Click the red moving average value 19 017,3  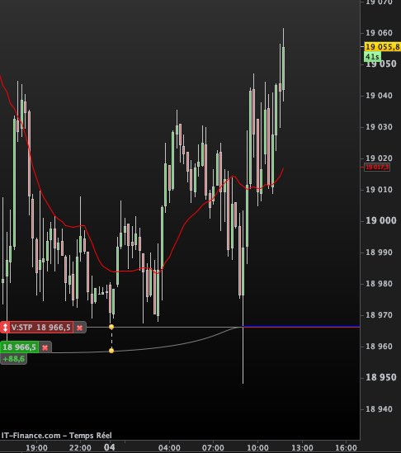pyautogui.click(x=377, y=167)
